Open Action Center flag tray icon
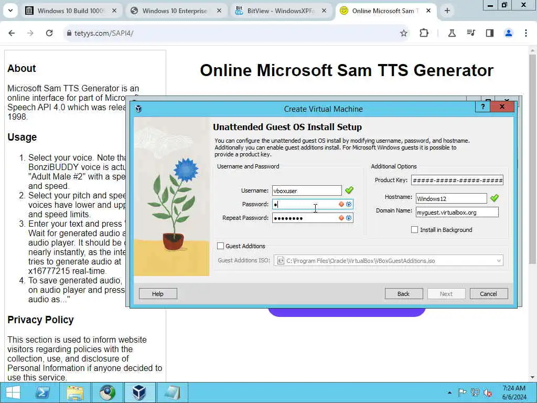Image resolution: width=537 pixels, height=403 pixels. 462,393
